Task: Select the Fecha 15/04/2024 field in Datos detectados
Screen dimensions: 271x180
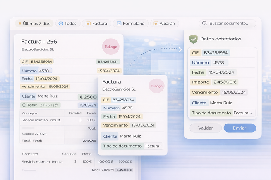Action: pyautogui.click(x=213, y=72)
